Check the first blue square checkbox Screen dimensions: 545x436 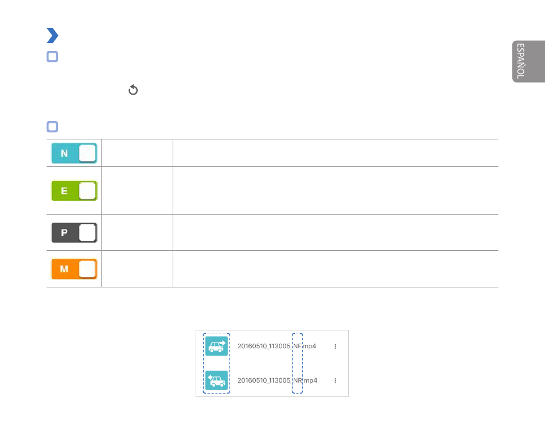[52, 57]
